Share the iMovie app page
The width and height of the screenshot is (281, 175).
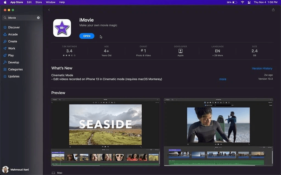pos(273,10)
